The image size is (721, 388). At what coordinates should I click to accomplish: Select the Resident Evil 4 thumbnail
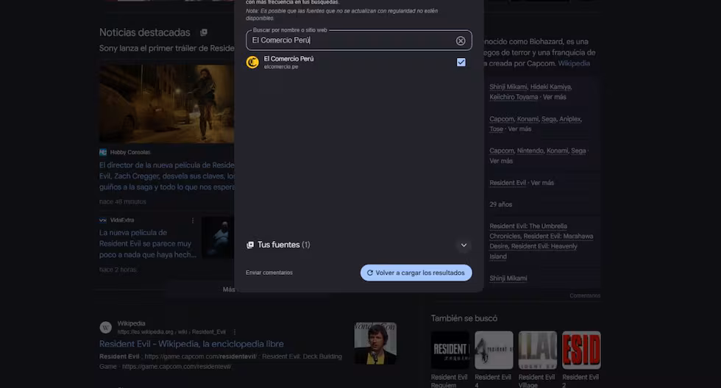pyautogui.click(x=494, y=350)
